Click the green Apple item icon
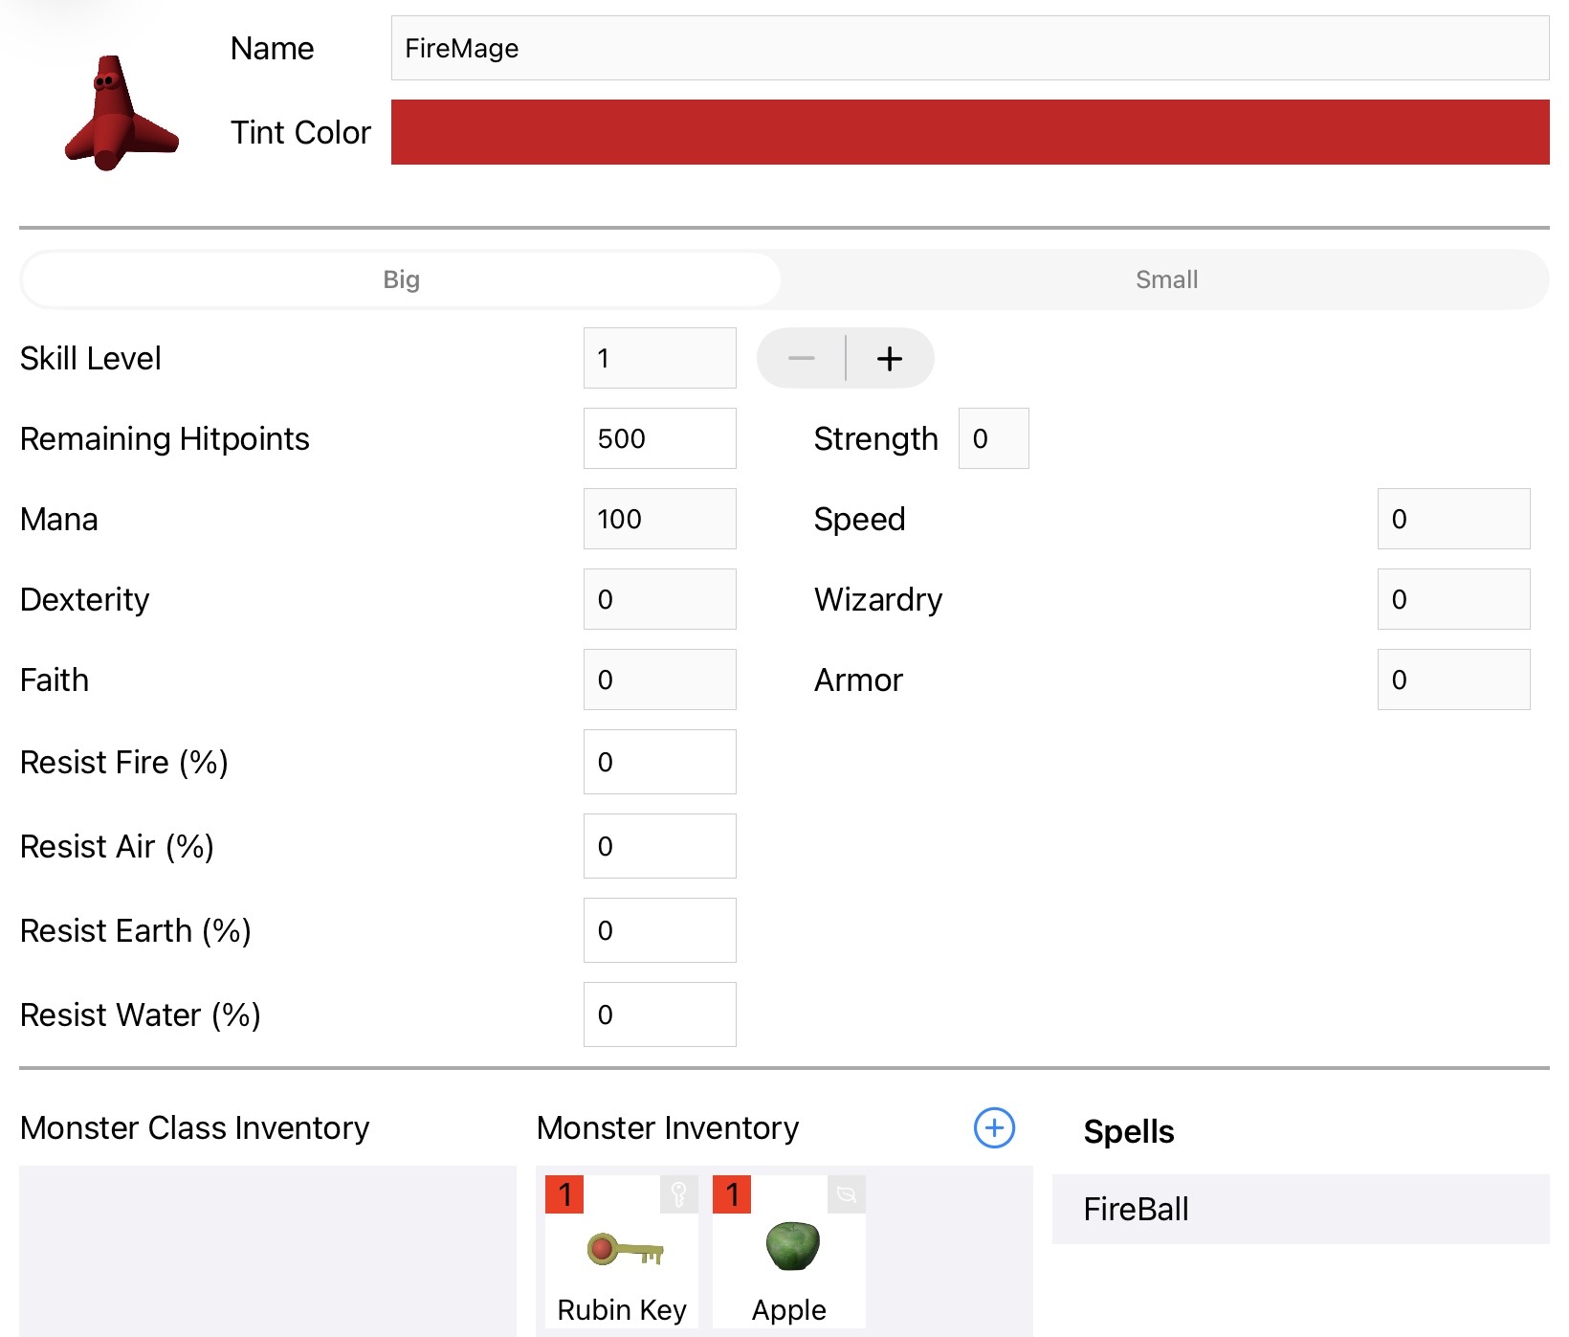 (791, 1247)
